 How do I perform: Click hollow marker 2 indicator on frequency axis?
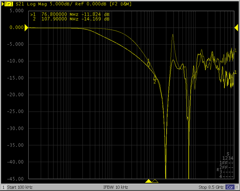pos(155,181)
